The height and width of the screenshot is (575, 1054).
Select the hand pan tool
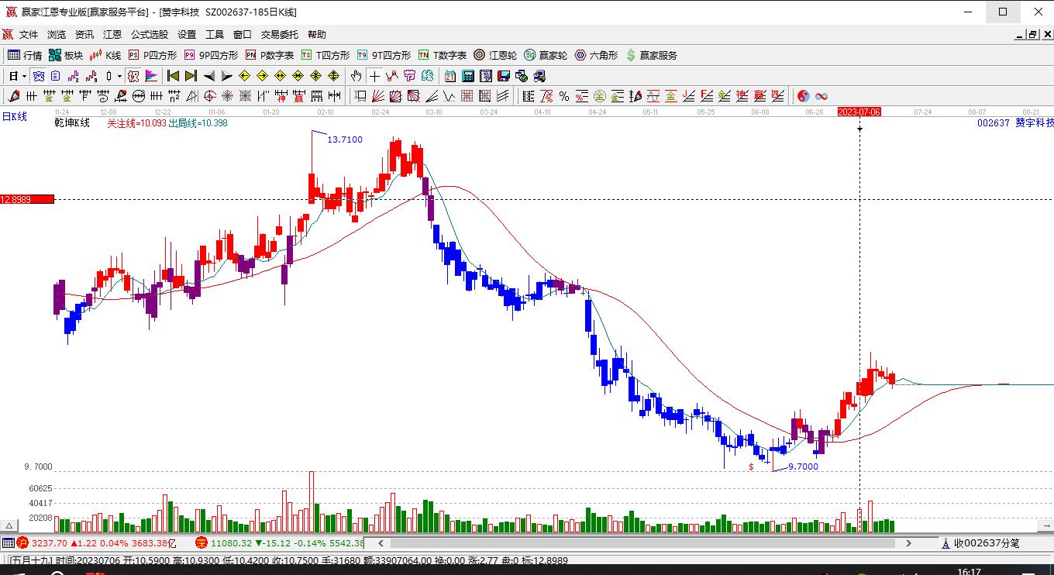(x=356, y=76)
